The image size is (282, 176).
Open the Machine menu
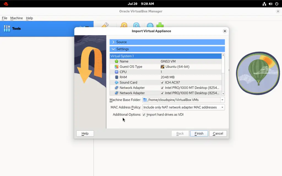pos(16,18)
